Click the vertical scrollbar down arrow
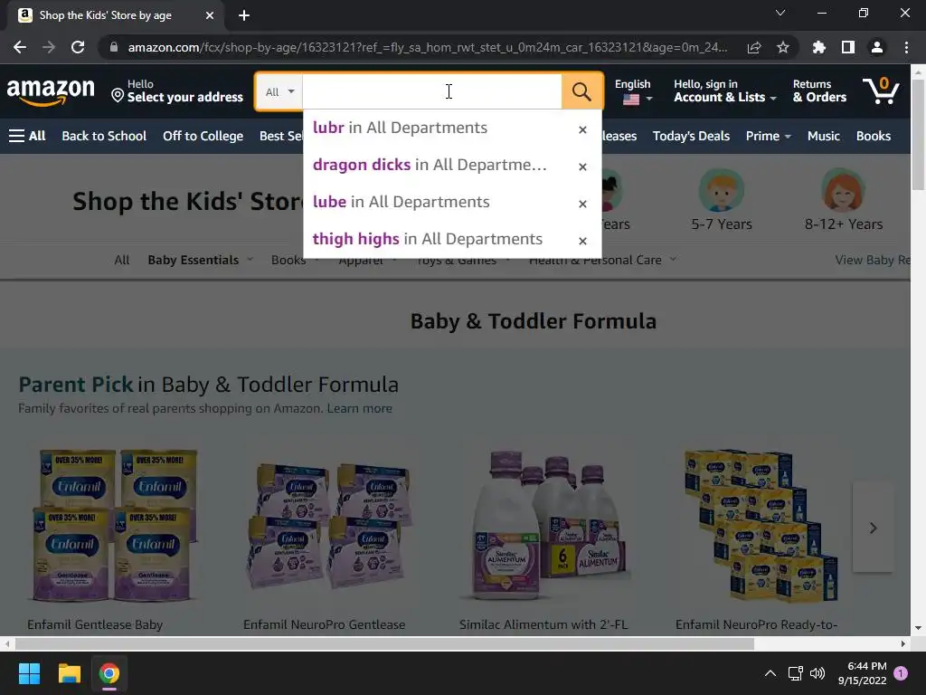926x695 pixels. (918, 628)
